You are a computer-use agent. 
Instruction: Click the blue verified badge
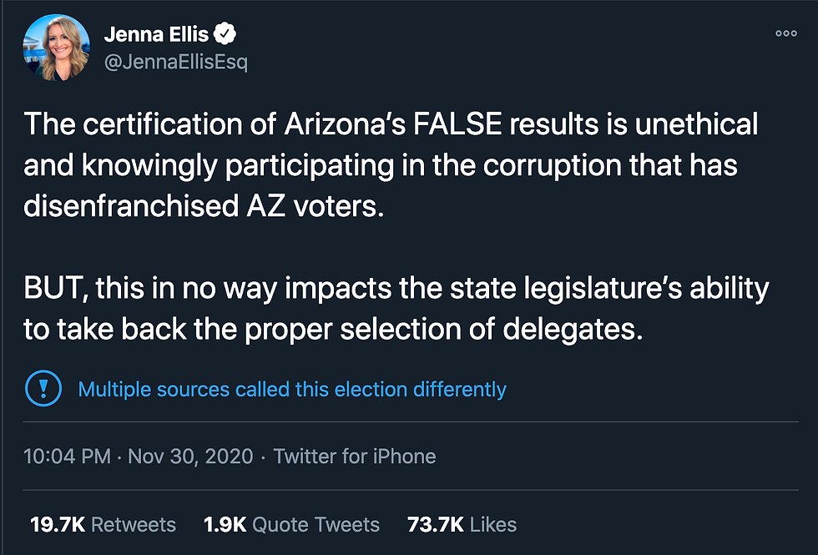click(x=225, y=34)
